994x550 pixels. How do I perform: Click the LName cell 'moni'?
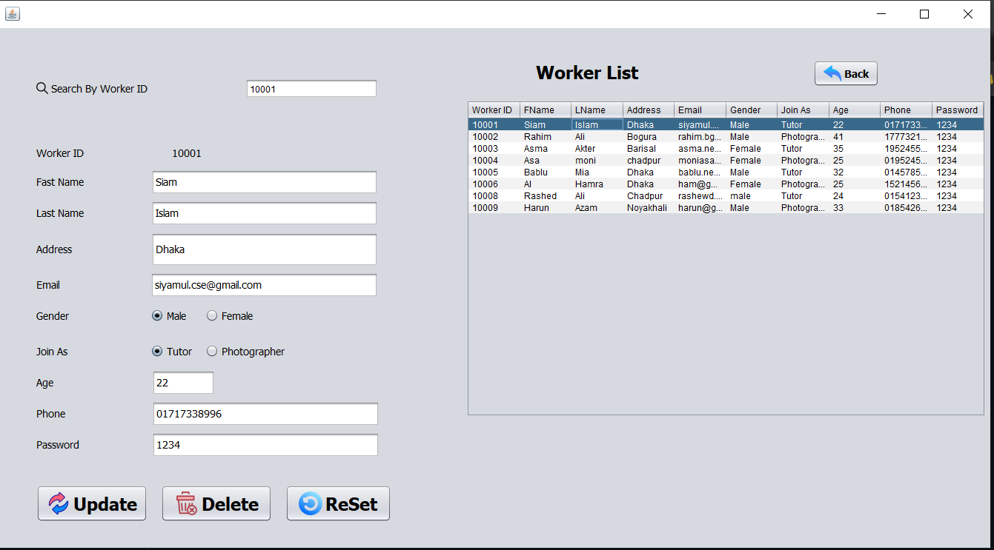[x=597, y=161]
